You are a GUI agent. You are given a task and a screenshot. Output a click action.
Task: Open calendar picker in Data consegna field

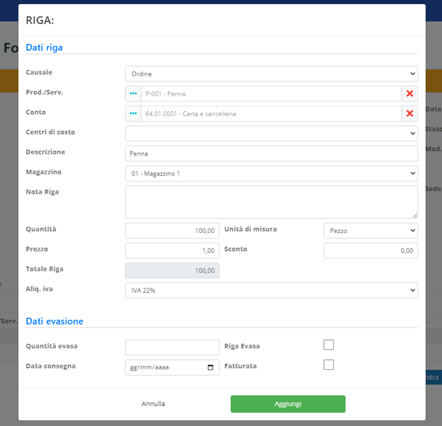pyautogui.click(x=211, y=367)
